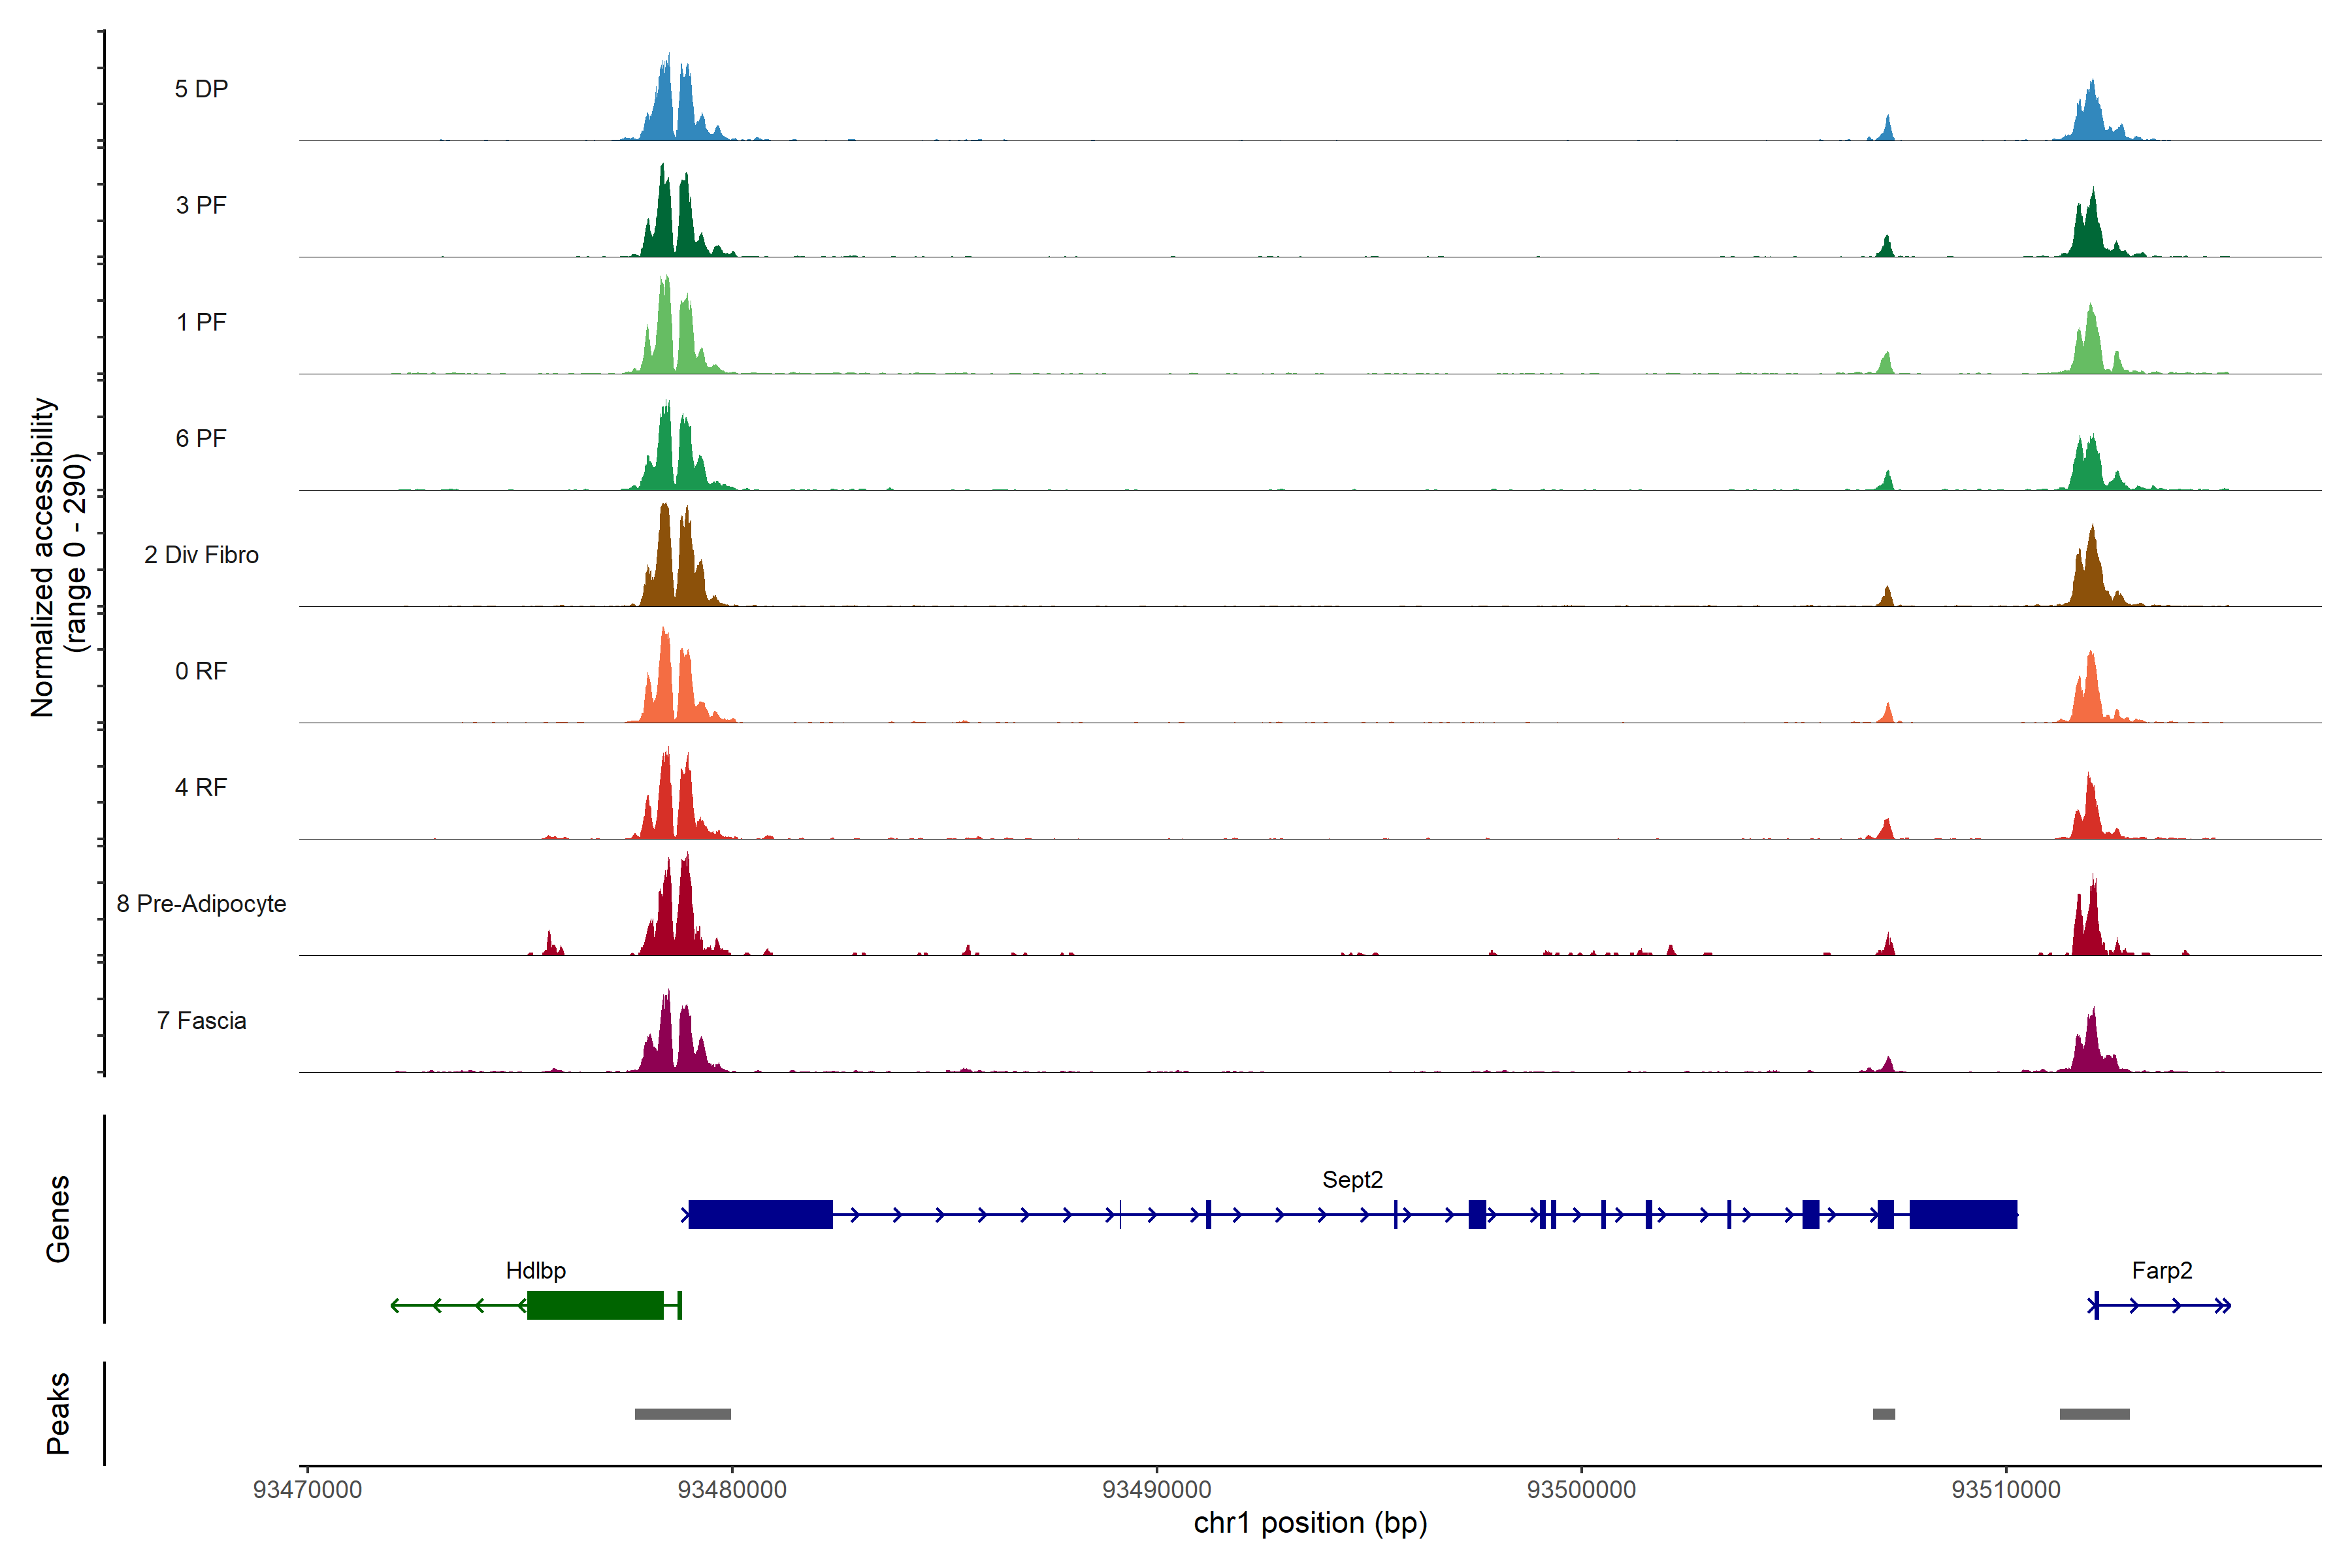Click the 7 Fascia track label
The image size is (2352, 1568).
pos(201,1021)
